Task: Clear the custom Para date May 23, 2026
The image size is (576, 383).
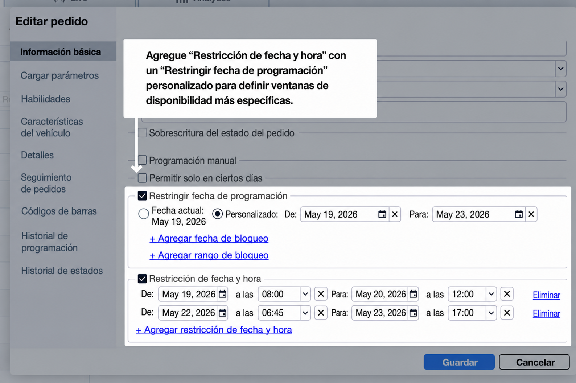Action: point(531,214)
